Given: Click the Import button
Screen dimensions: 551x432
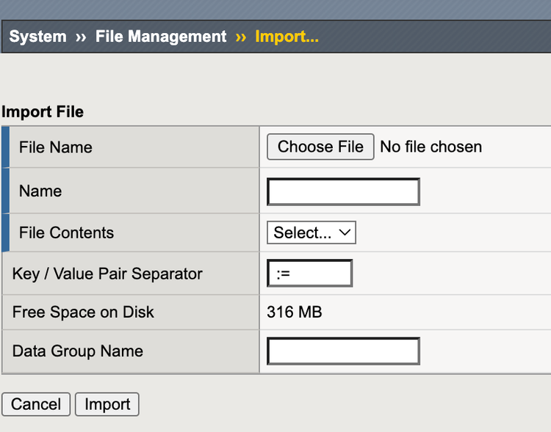Looking at the screenshot, I should pos(107,404).
